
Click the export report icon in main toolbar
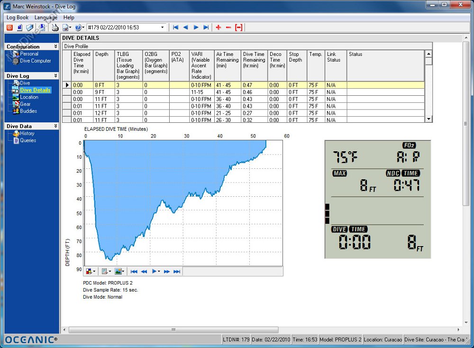click(x=65, y=27)
